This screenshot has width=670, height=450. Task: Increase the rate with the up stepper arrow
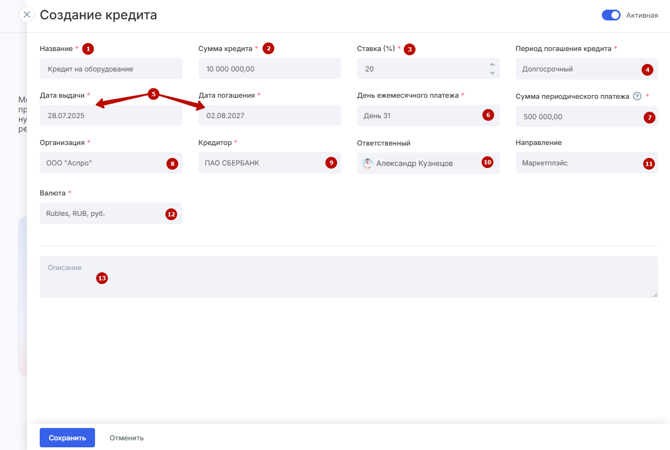point(492,65)
